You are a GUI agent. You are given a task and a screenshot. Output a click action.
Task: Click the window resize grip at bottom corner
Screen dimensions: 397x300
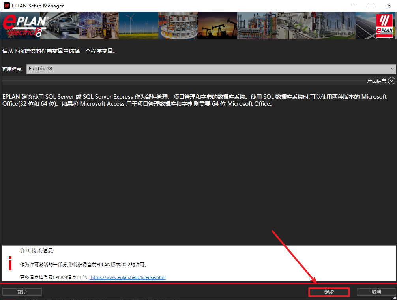394,297
